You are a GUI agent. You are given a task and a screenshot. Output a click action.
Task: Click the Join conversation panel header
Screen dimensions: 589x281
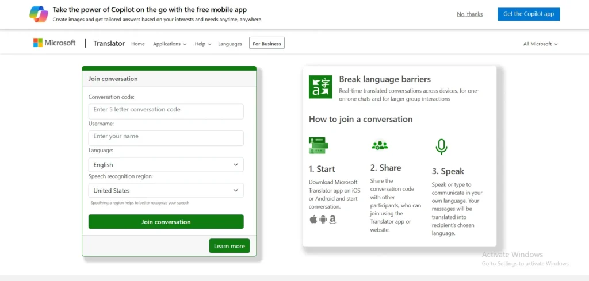[169, 79]
